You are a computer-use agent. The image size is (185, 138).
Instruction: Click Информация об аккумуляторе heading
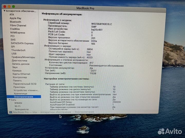[62, 14]
